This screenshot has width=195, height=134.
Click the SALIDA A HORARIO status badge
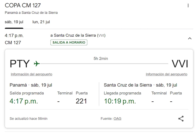69,42
